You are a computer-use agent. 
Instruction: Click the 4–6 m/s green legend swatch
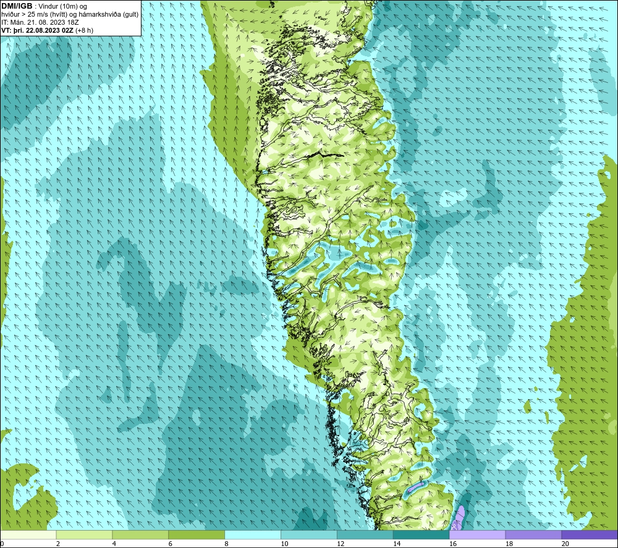pos(140,535)
